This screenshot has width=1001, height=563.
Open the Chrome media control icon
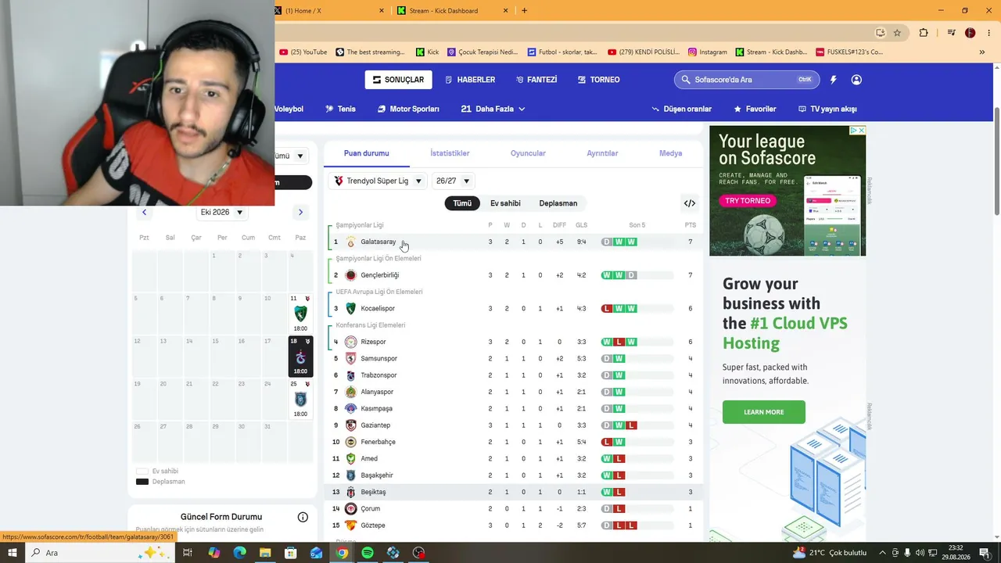(x=951, y=33)
